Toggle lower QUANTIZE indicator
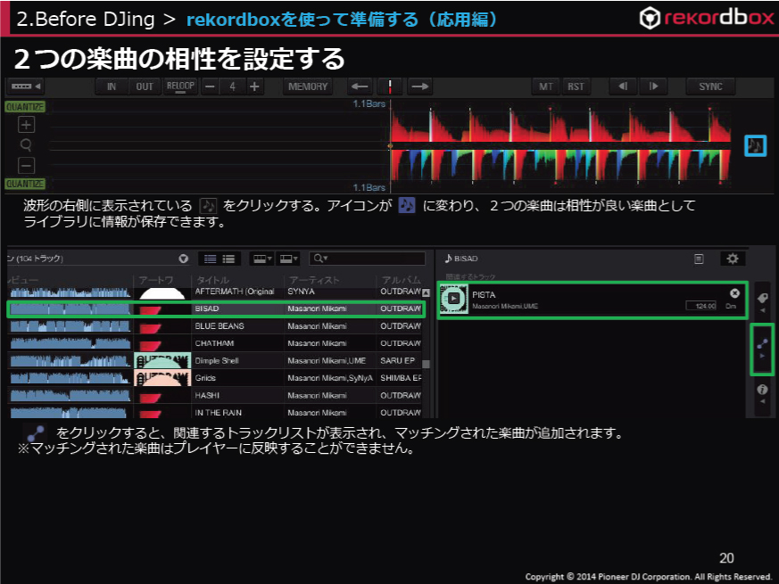This screenshot has height=584, width=779. click(x=25, y=184)
